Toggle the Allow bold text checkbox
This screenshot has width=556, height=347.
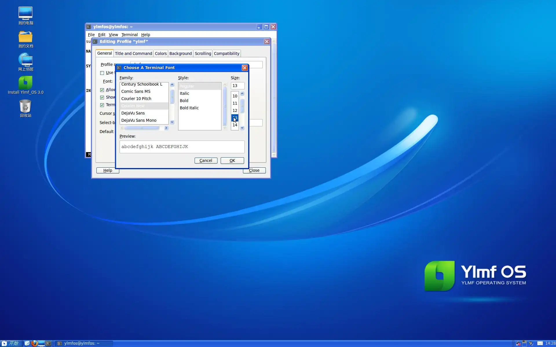[x=102, y=90]
